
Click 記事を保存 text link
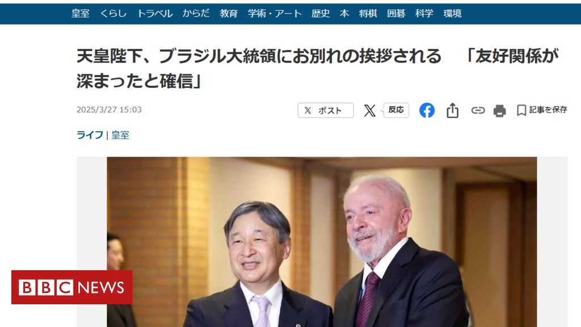tap(548, 110)
